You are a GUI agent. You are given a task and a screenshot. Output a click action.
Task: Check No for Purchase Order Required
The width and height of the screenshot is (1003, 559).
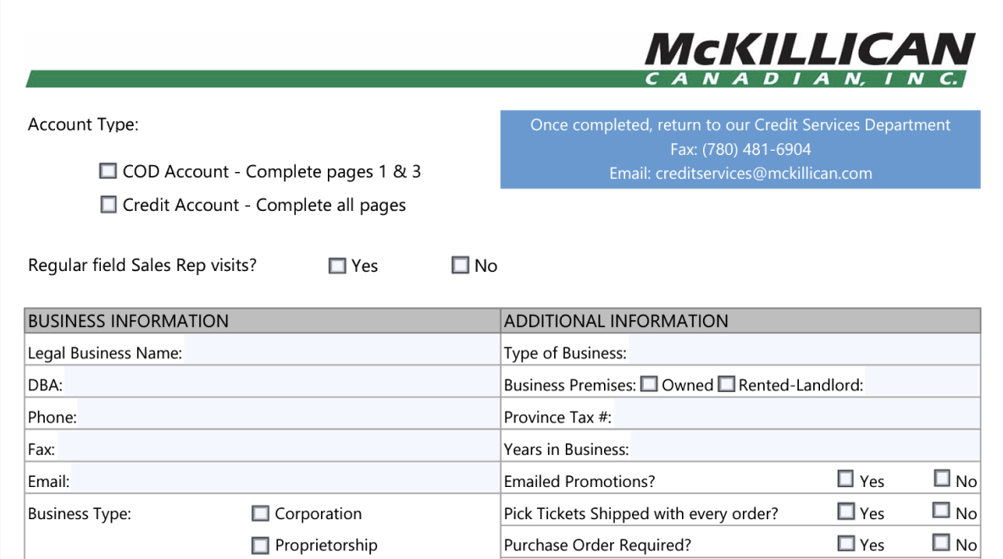point(942,543)
